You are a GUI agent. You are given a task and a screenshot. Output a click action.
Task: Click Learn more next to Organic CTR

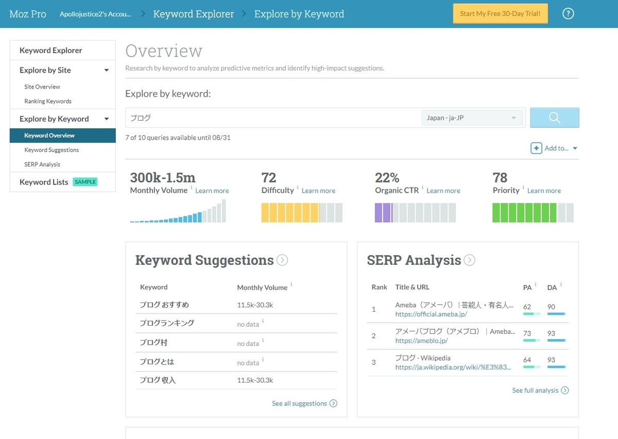(x=443, y=191)
